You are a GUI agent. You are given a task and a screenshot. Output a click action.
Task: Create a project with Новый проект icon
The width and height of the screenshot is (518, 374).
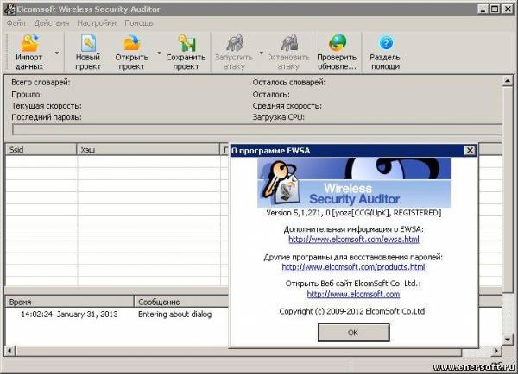point(88,43)
